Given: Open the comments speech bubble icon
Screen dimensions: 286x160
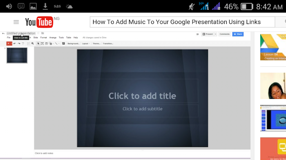Looking at the screenshot, I should tap(197, 34).
